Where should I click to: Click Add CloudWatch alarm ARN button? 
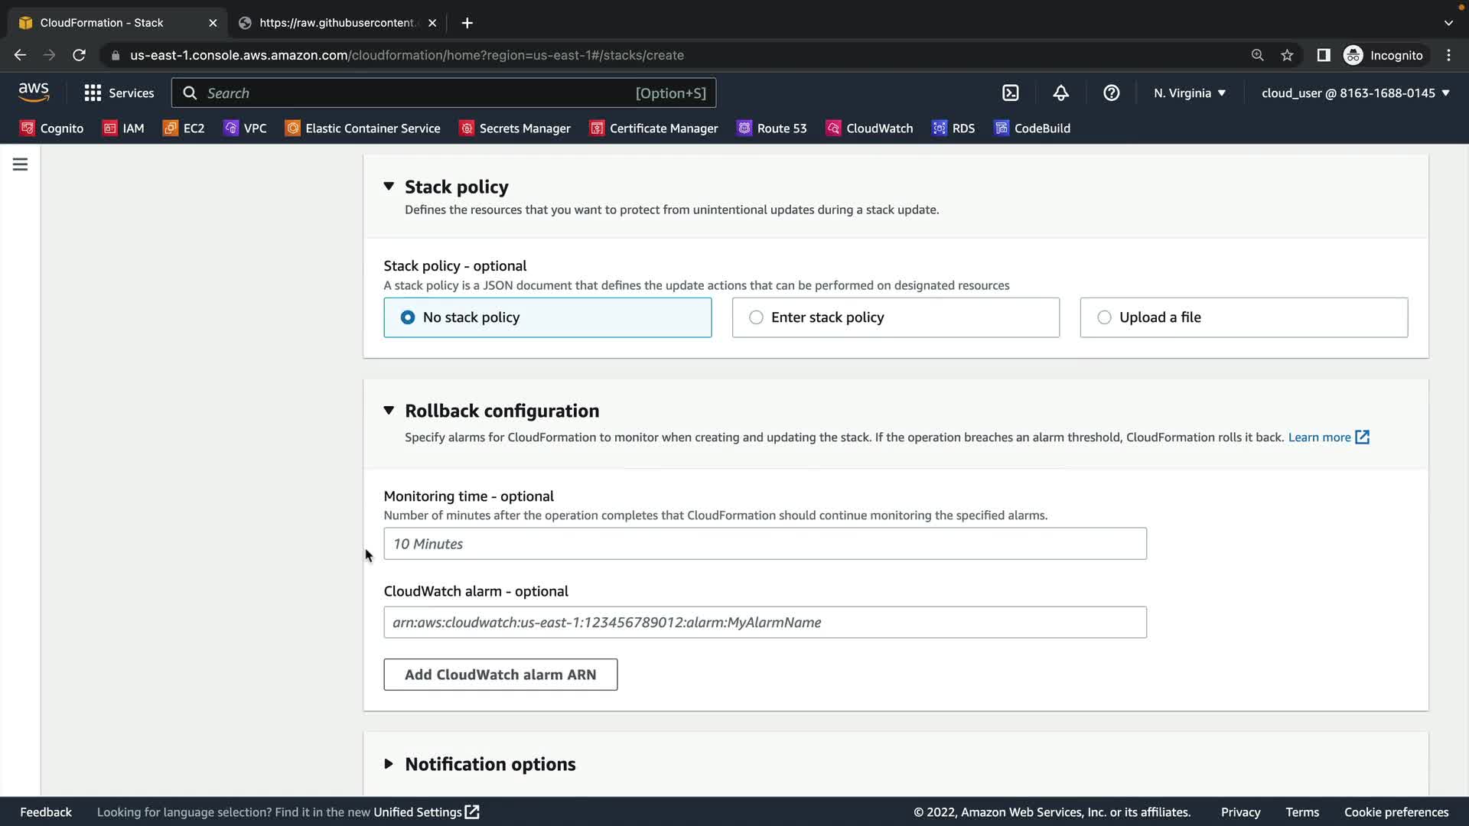(500, 675)
